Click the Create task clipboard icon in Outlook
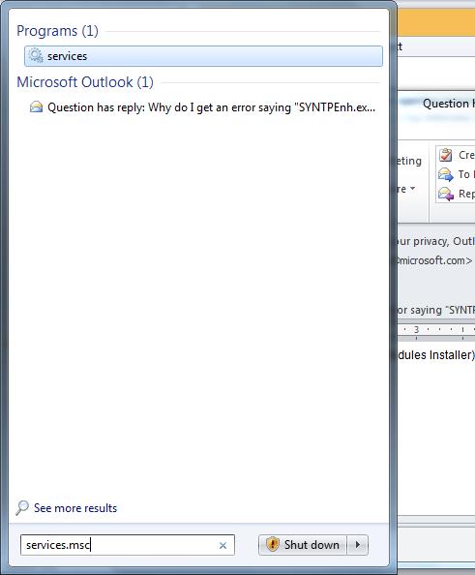The height and width of the screenshot is (575, 475). pyautogui.click(x=445, y=155)
